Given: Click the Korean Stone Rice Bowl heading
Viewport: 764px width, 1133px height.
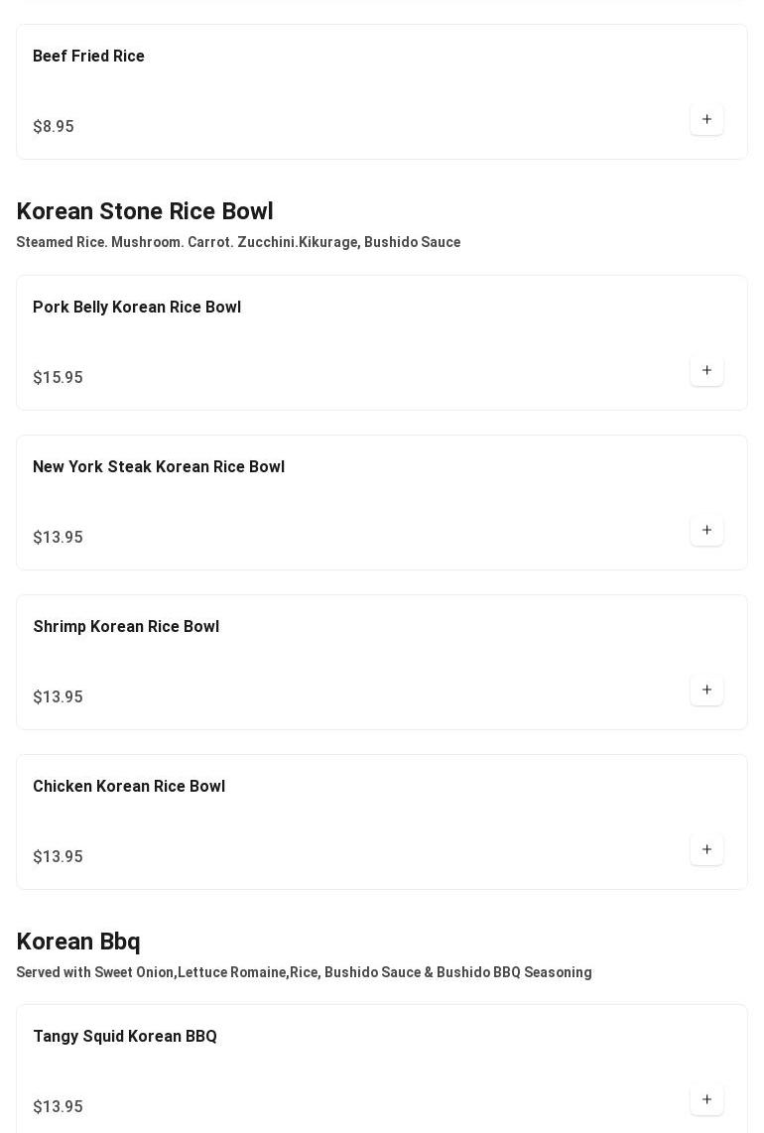Looking at the screenshot, I should [145, 211].
